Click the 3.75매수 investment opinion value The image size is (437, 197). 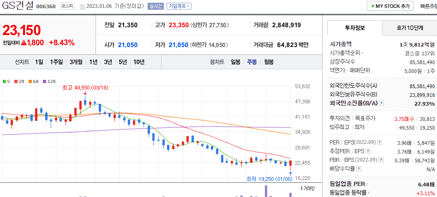(404, 119)
